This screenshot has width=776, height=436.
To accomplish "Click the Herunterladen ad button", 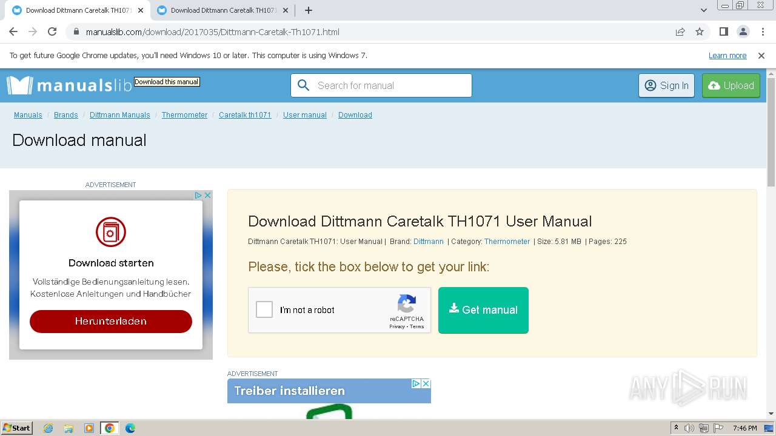I will click(x=111, y=321).
